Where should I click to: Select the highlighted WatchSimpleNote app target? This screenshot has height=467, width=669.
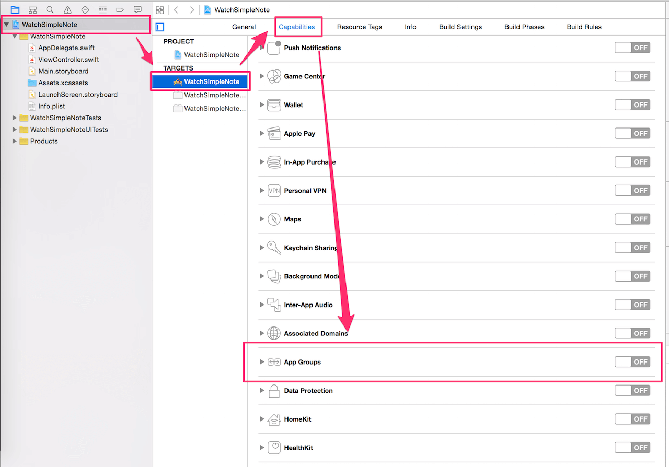pyautogui.click(x=200, y=81)
